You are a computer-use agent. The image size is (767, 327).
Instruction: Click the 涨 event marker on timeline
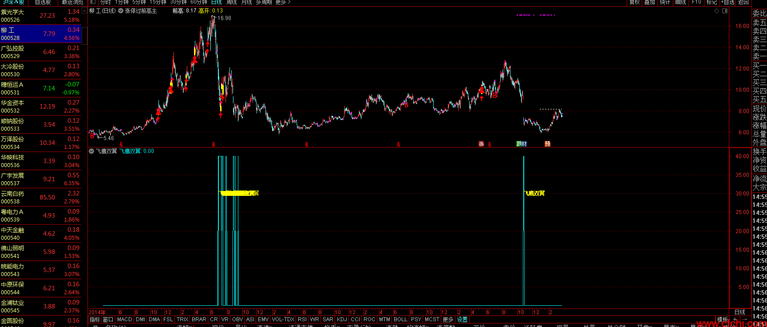click(481, 144)
